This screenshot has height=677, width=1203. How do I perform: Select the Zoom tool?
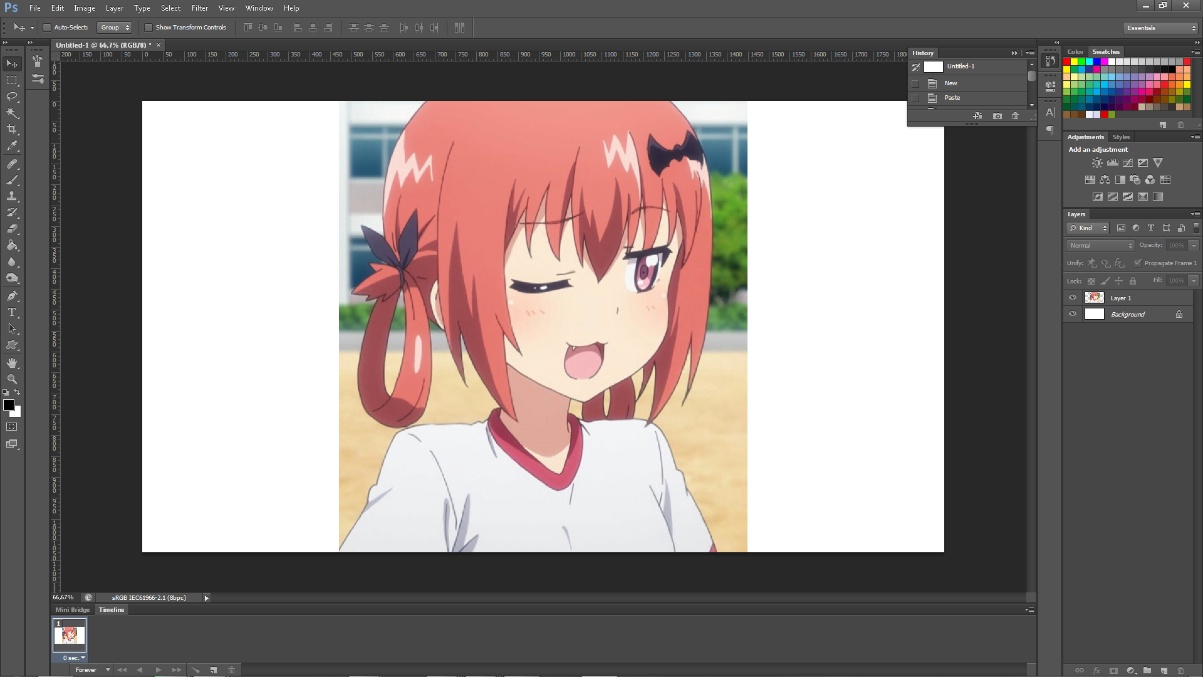12,379
